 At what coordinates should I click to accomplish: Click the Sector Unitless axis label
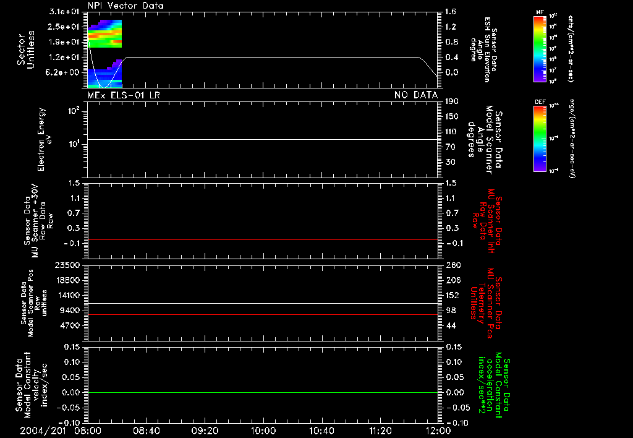26,49
